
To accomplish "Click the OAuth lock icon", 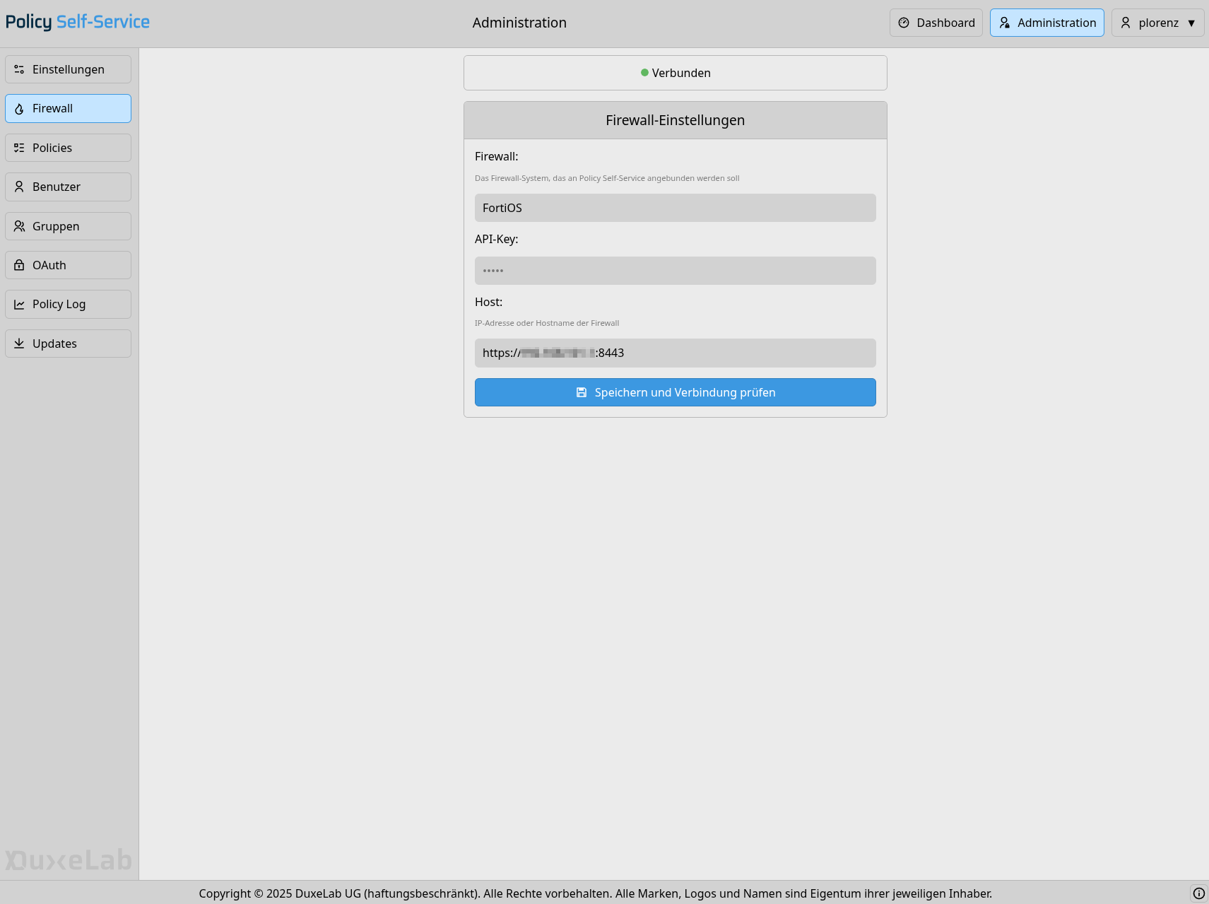I will (x=19, y=265).
